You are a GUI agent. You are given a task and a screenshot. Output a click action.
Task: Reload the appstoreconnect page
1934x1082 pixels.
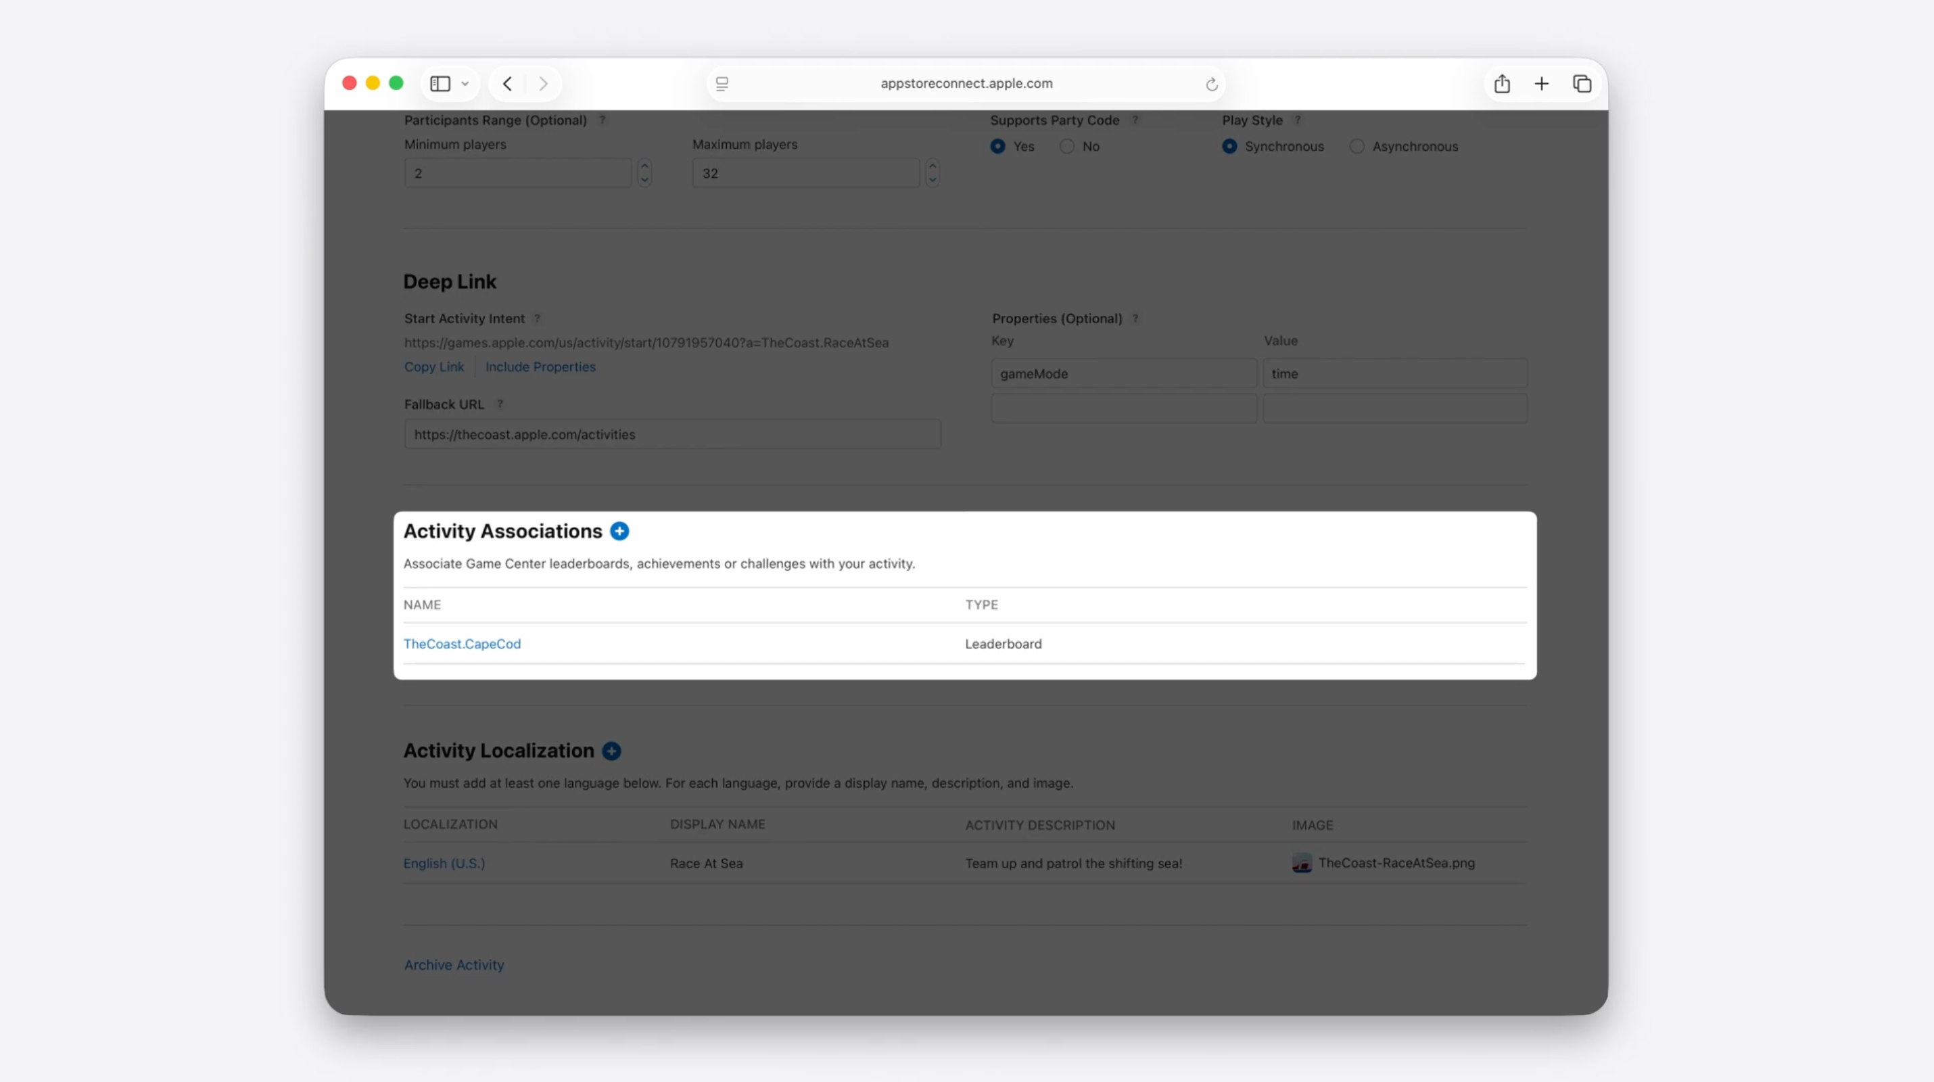[x=1211, y=84]
